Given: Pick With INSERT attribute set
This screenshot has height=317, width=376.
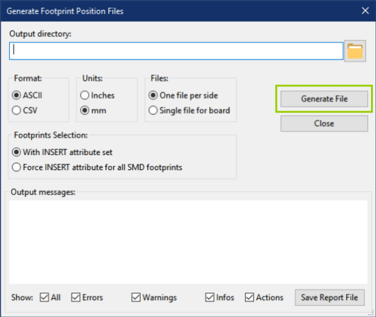Looking at the screenshot, I should pos(17,152).
